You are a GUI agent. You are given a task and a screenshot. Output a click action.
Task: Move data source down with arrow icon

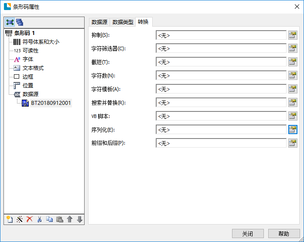pyautogui.click(x=79, y=219)
